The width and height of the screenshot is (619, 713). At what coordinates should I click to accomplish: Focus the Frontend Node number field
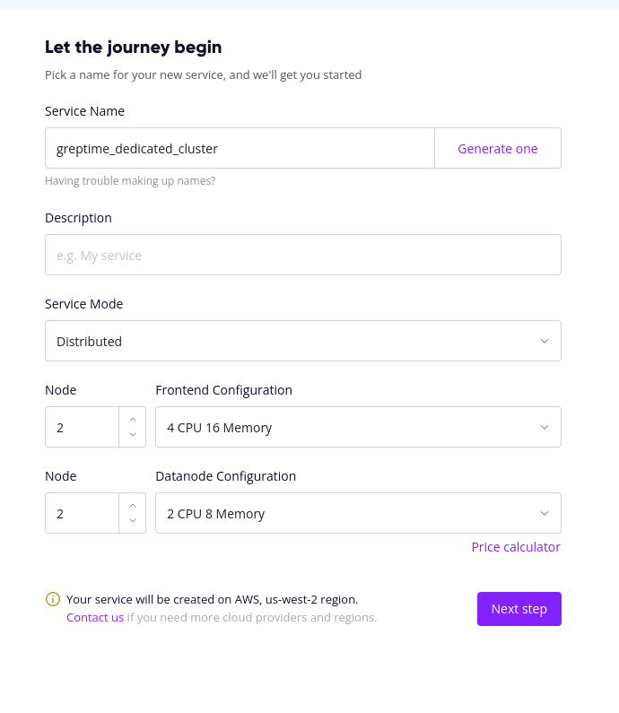pyautogui.click(x=82, y=427)
